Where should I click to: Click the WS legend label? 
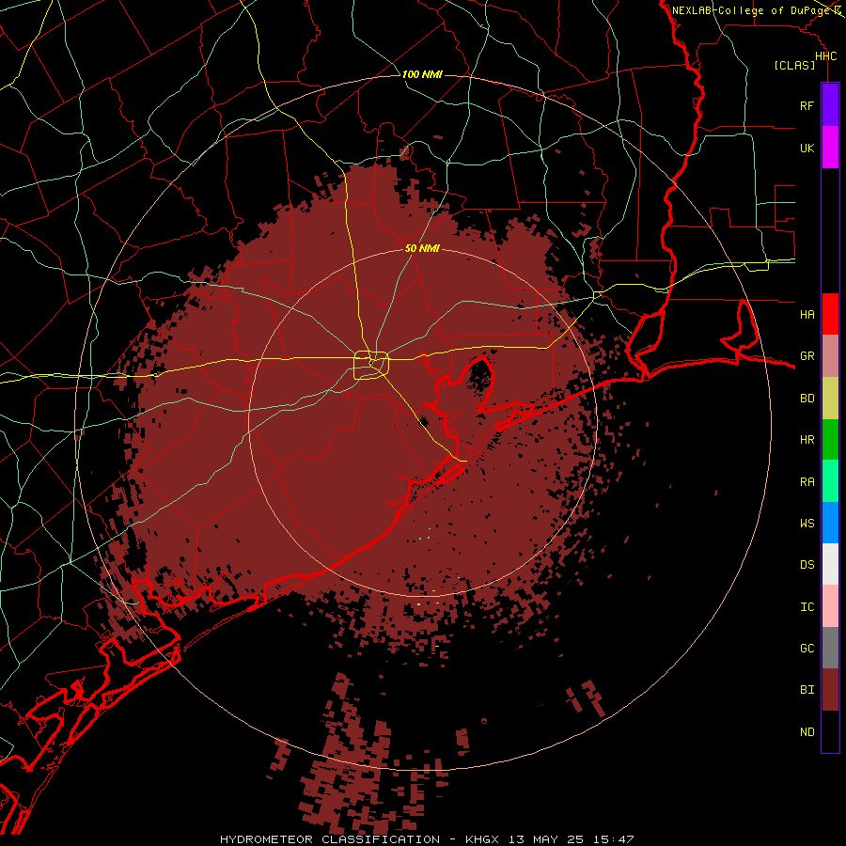pos(807,523)
